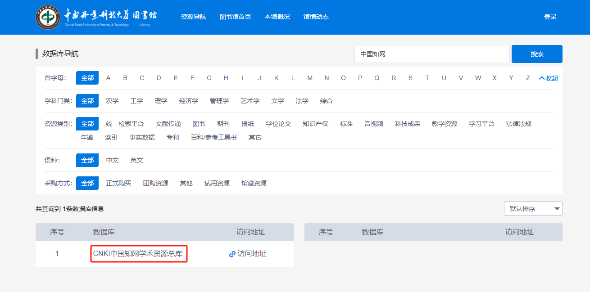Viewport: 590px width, 292px height.
Task: Focus the search field containing 中国知网
Action: tap(431, 54)
